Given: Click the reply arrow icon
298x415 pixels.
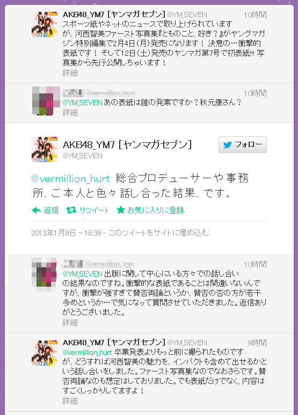Looking at the screenshot, I should (37, 210).
